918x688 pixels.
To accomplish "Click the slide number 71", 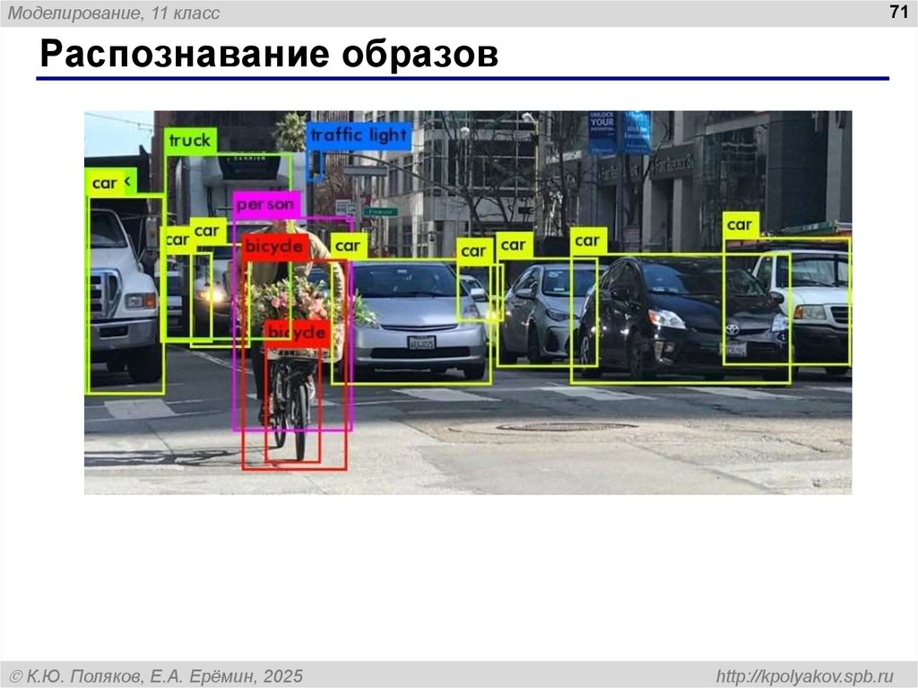I will 898,12.
